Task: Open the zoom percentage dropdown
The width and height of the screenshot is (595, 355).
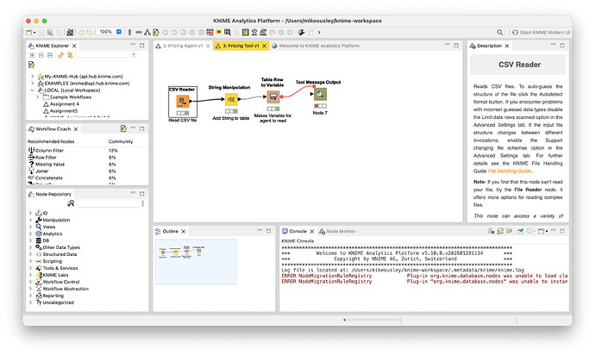Action: [117, 31]
